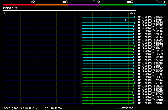This screenshot has width=168, height=110.
Task: Open hit UniRef100_Q6NLB1
Action: 151,23
